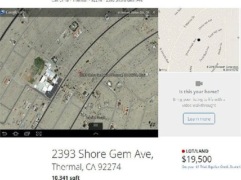Click the Google Earth logo

pyautogui.click(x=13, y=12)
